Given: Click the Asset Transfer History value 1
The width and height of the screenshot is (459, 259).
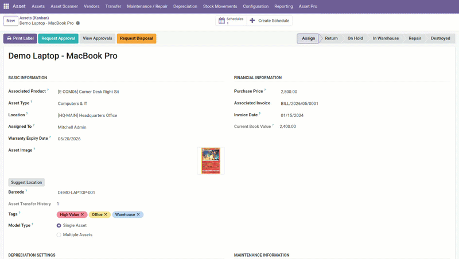Looking at the screenshot, I should (58, 204).
